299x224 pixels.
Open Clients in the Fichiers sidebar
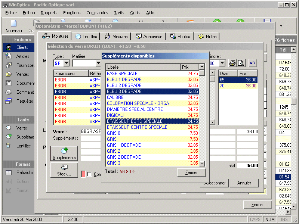pos(22,47)
